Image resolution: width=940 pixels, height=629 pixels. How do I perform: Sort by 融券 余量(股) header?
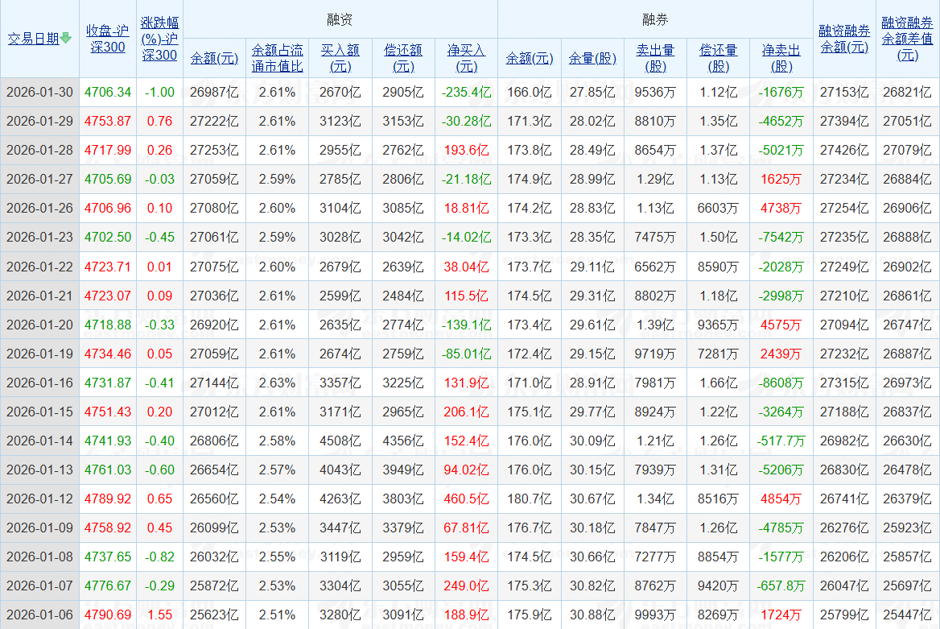point(592,58)
